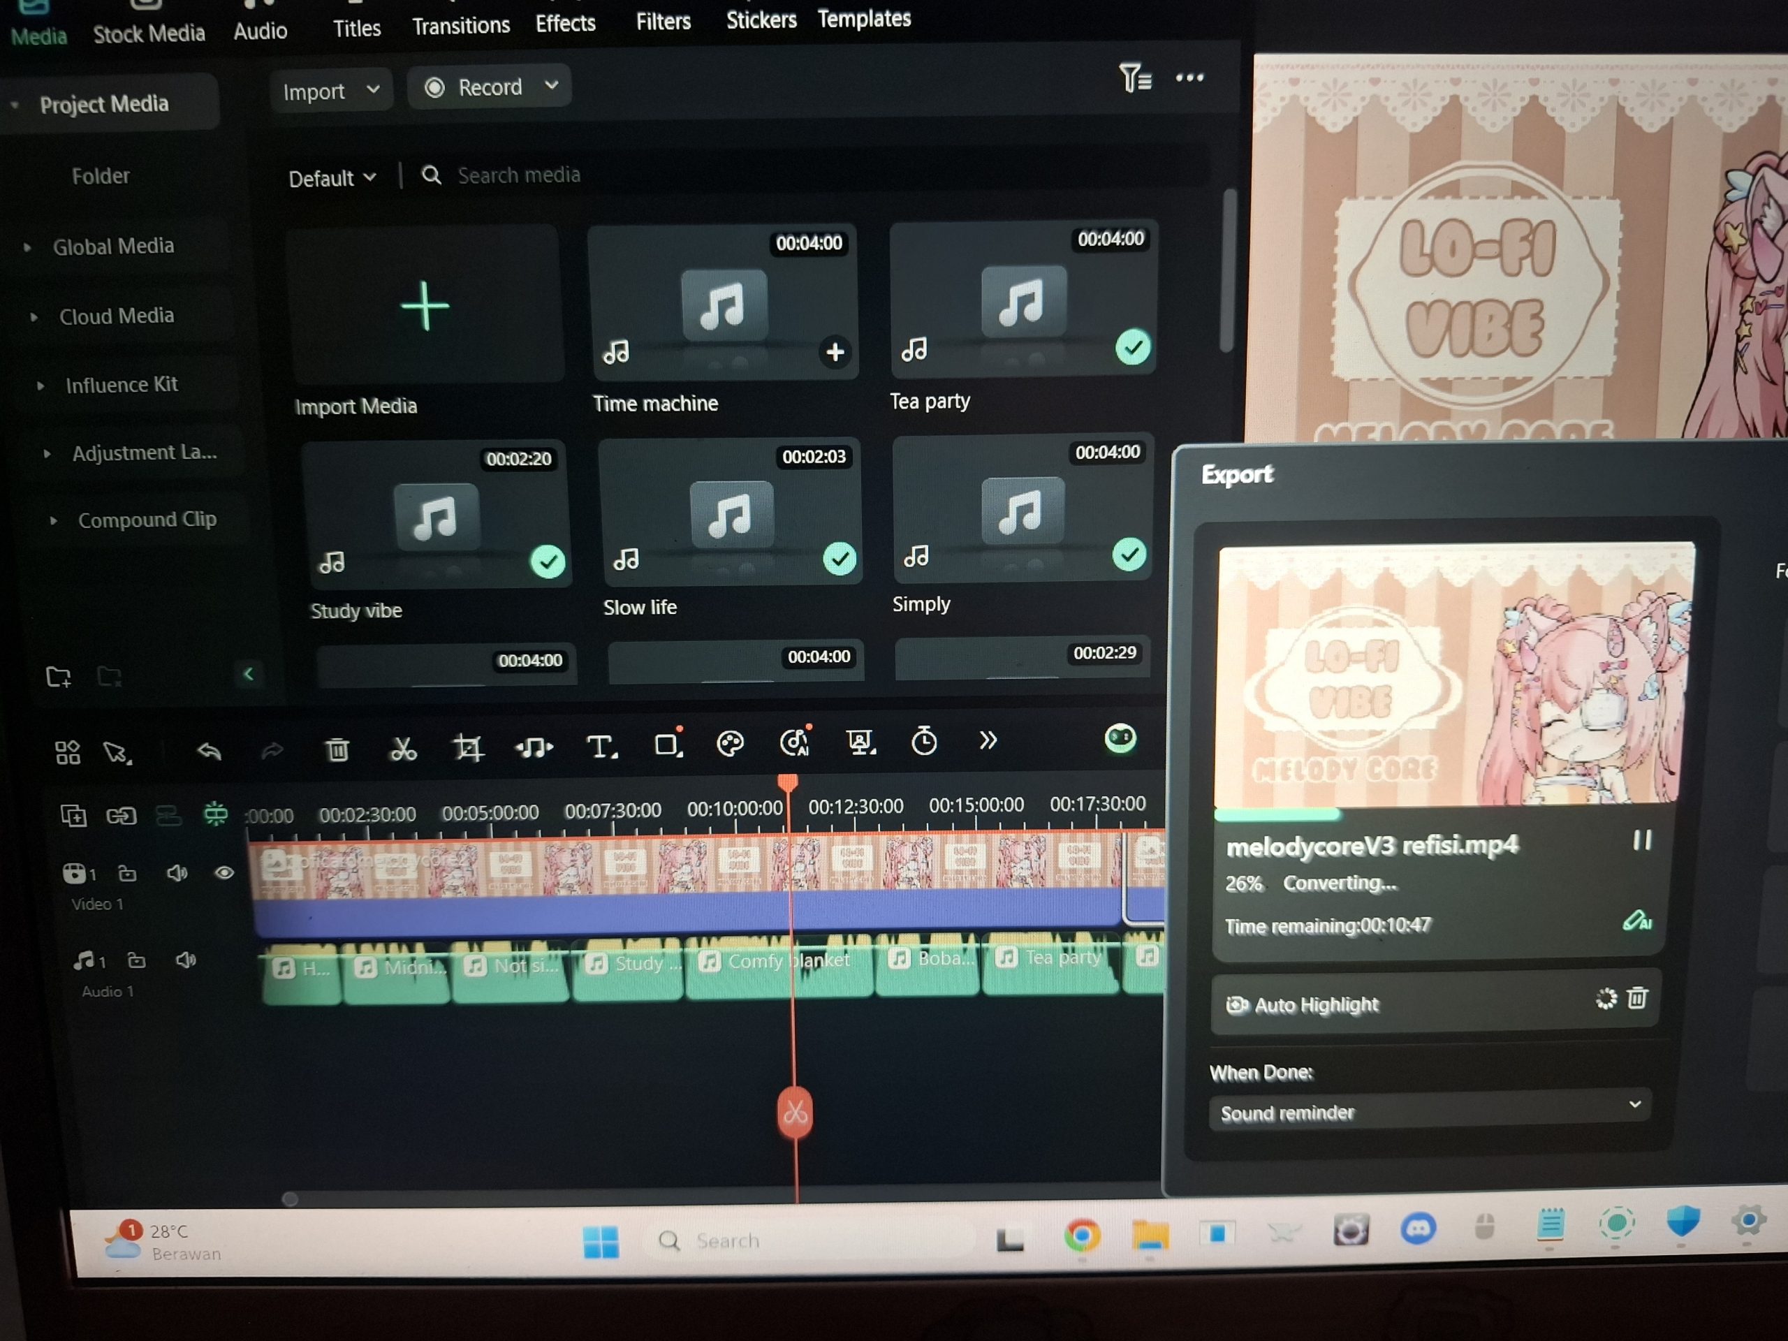
Task: Open the media panel more options menu
Action: pos(1190,78)
